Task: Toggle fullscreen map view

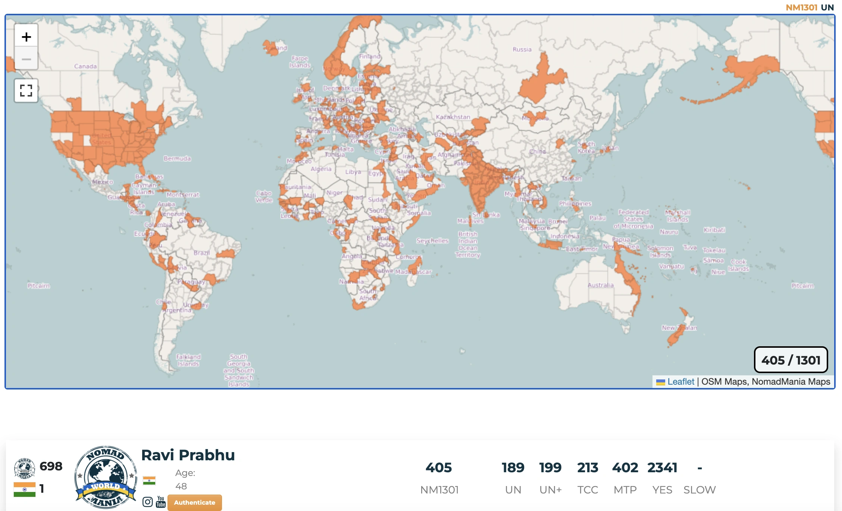Action: click(26, 91)
